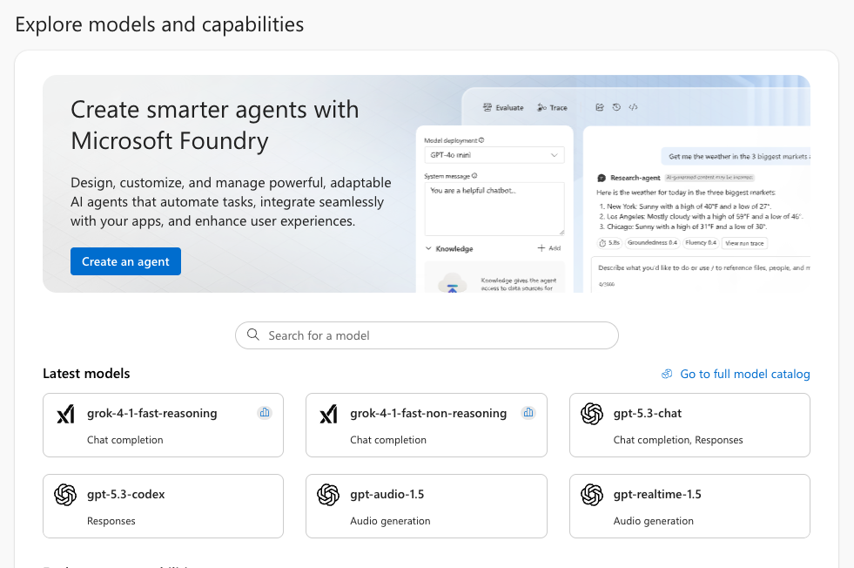The image size is (854, 568).
Task: Open the GPT-4o mini model deployment dropdown
Action: pyautogui.click(x=494, y=155)
